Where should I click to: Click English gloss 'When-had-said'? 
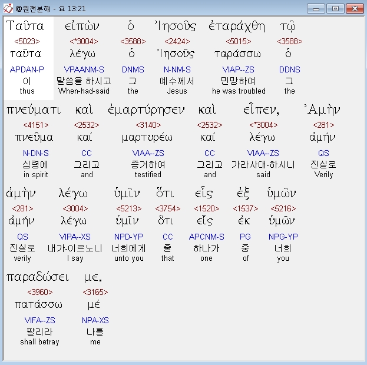coord(84,91)
